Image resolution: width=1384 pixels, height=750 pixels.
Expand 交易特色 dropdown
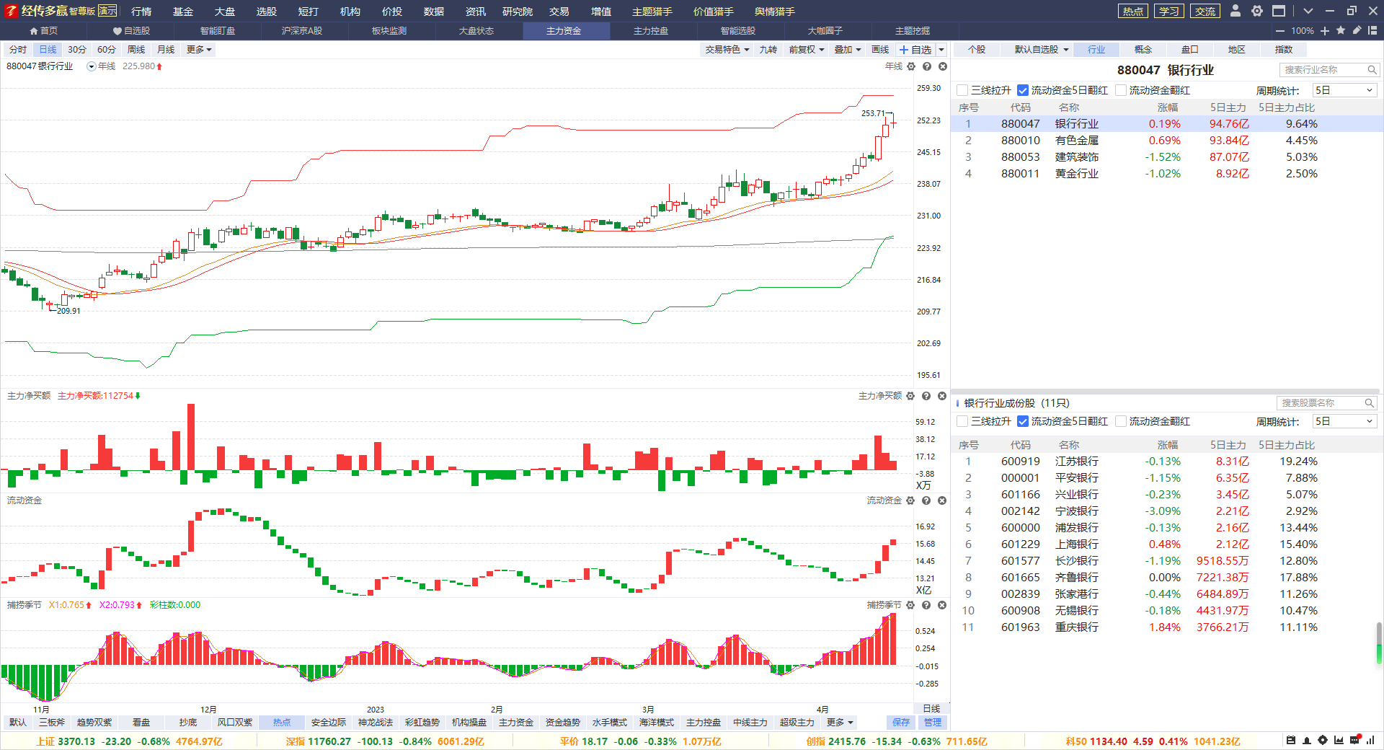click(727, 50)
